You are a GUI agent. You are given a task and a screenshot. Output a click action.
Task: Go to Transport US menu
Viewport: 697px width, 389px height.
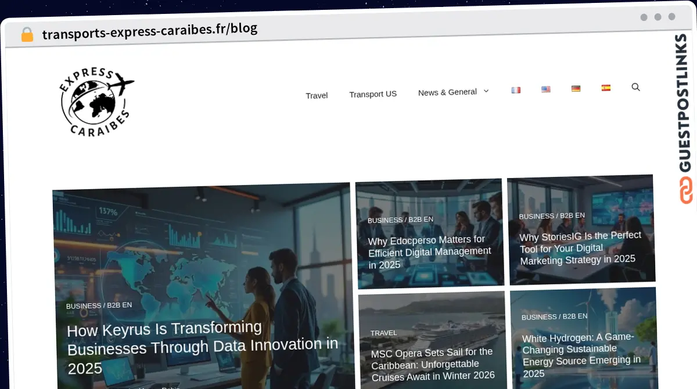point(373,93)
